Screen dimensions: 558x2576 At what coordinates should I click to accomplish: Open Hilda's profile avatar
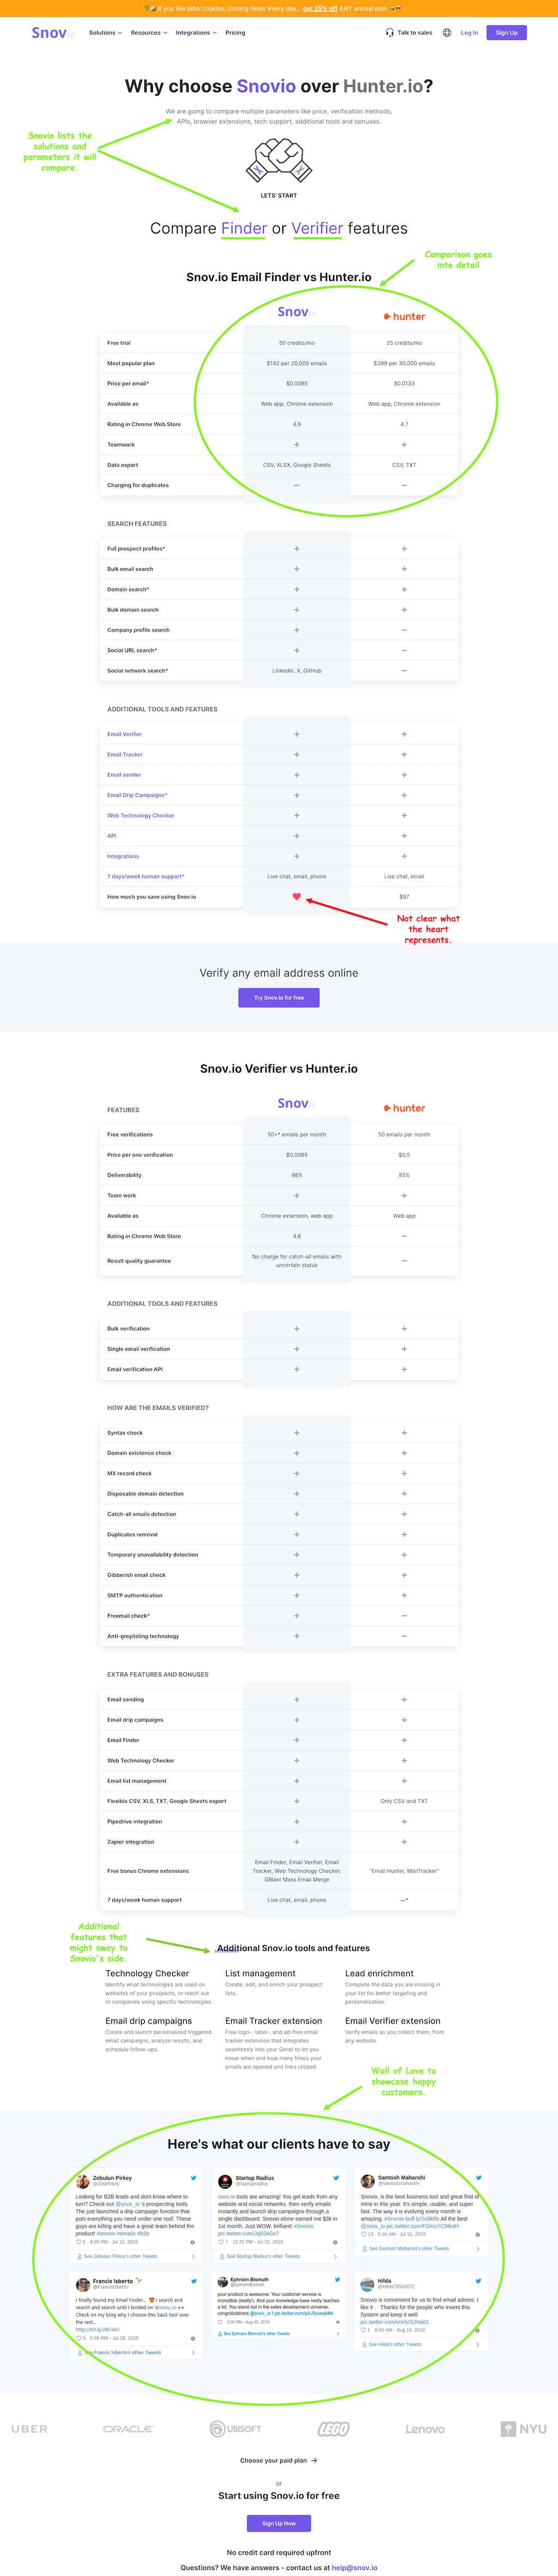point(367,2284)
